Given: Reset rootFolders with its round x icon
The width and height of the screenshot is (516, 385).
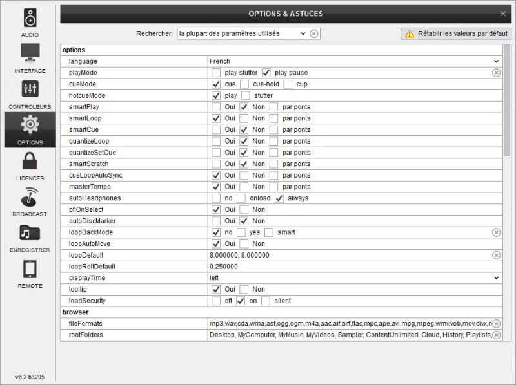Looking at the screenshot, I should 496,335.
